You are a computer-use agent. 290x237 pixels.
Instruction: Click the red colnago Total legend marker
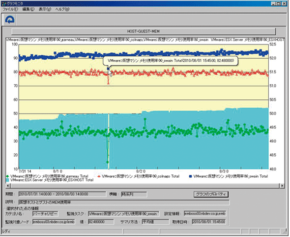[x=99, y=177]
